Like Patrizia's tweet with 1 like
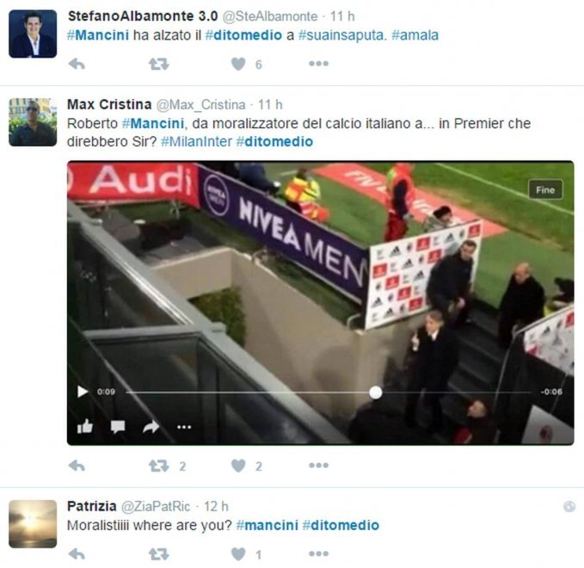 pos(238,554)
